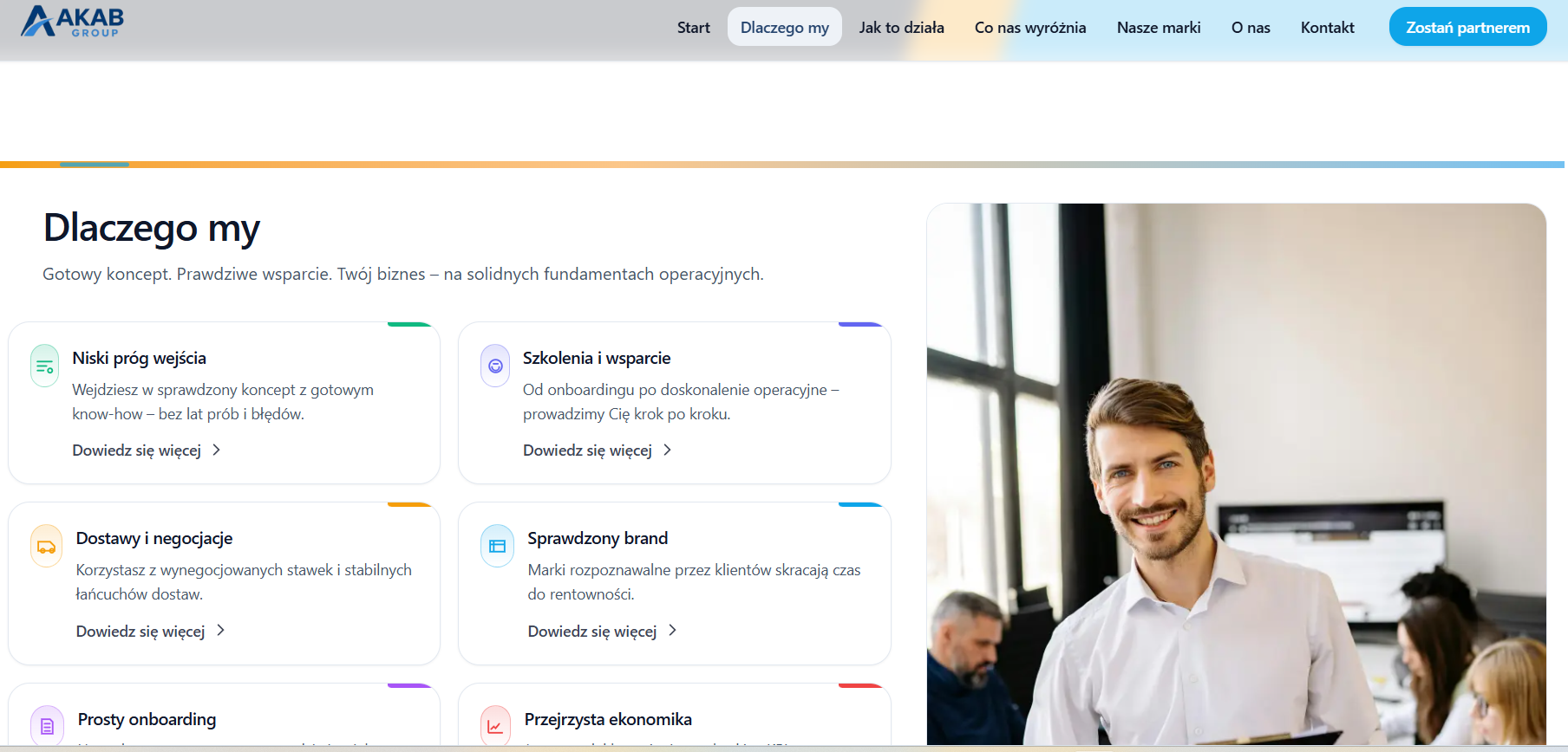Expand Sprawdzony brand via chevron arrow

pos(672,631)
